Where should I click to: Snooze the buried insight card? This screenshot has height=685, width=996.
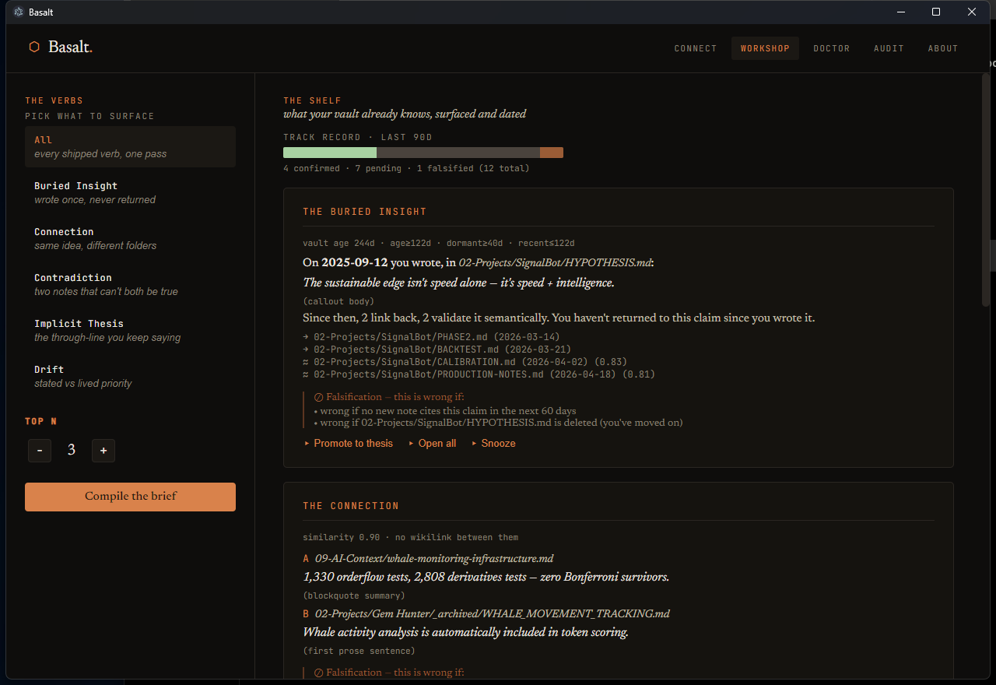(493, 443)
